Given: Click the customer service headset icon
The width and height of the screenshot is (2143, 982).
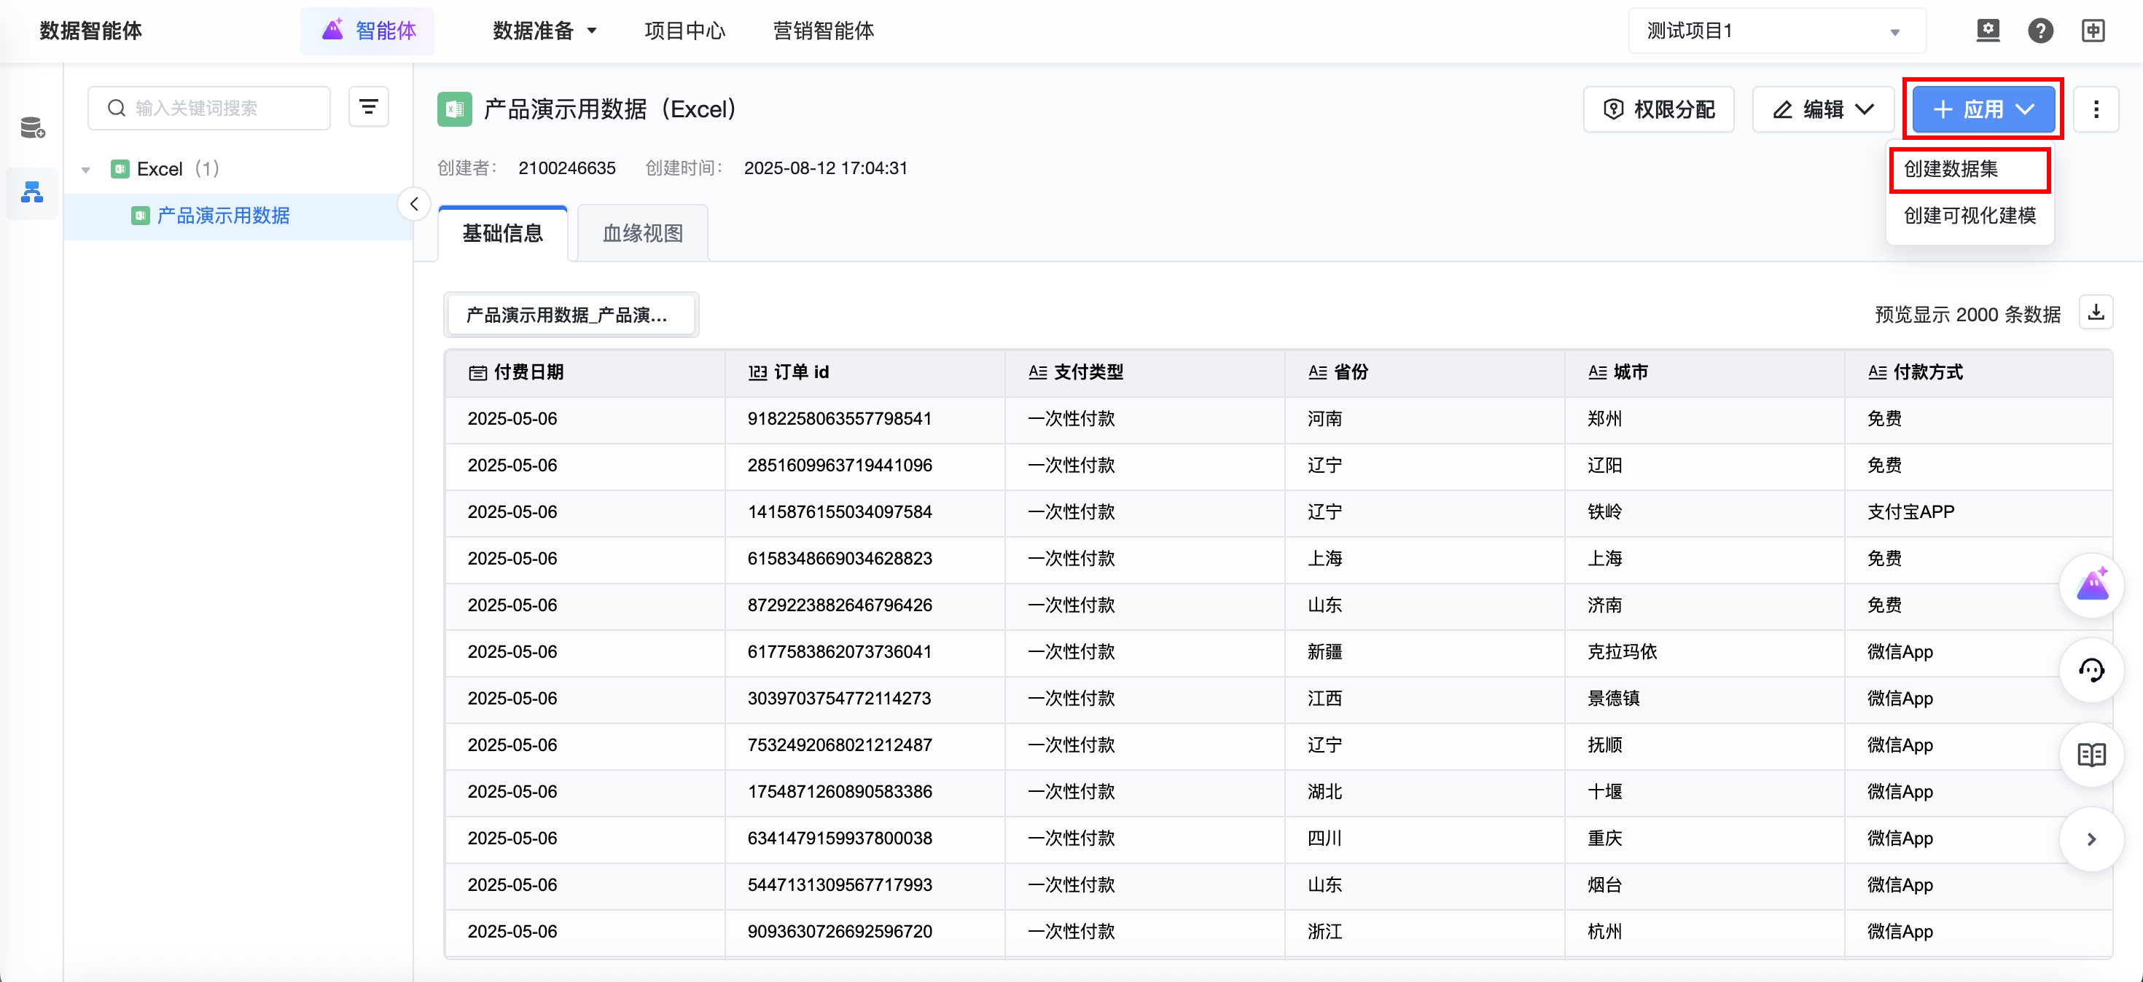Looking at the screenshot, I should [2091, 670].
